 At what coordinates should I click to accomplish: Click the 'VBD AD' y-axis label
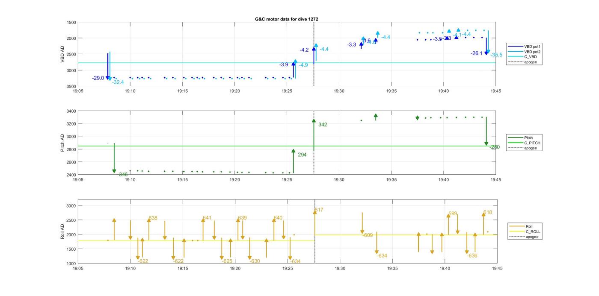[62, 54]
